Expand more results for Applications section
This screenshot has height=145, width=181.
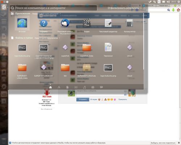point(46,14)
